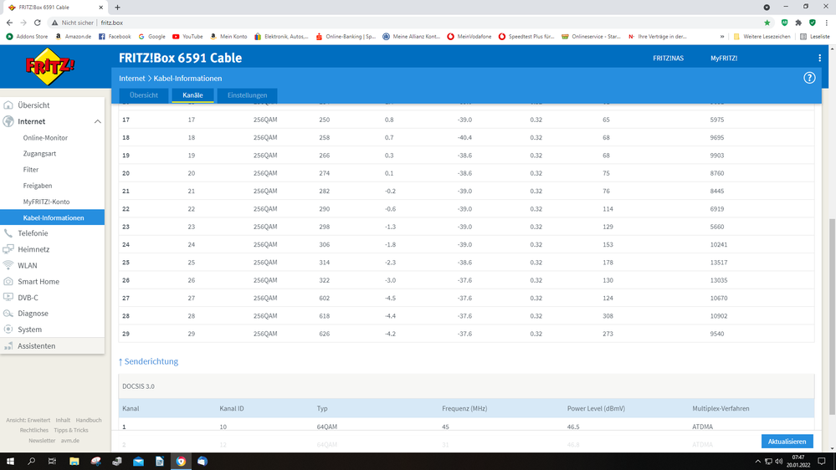The width and height of the screenshot is (836, 470).
Task: Expand more bookmarks chevron
Action: click(x=722, y=37)
